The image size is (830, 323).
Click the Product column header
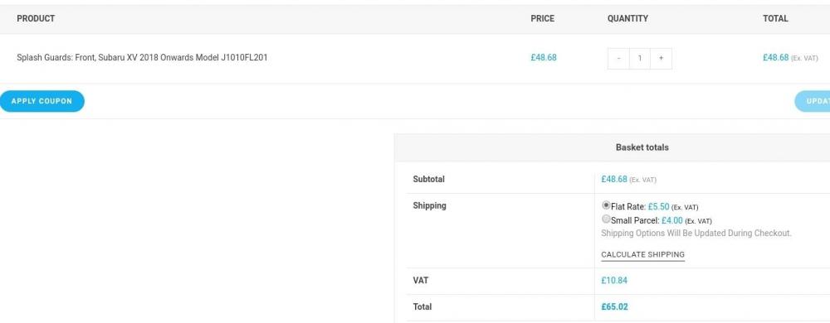coord(36,18)
